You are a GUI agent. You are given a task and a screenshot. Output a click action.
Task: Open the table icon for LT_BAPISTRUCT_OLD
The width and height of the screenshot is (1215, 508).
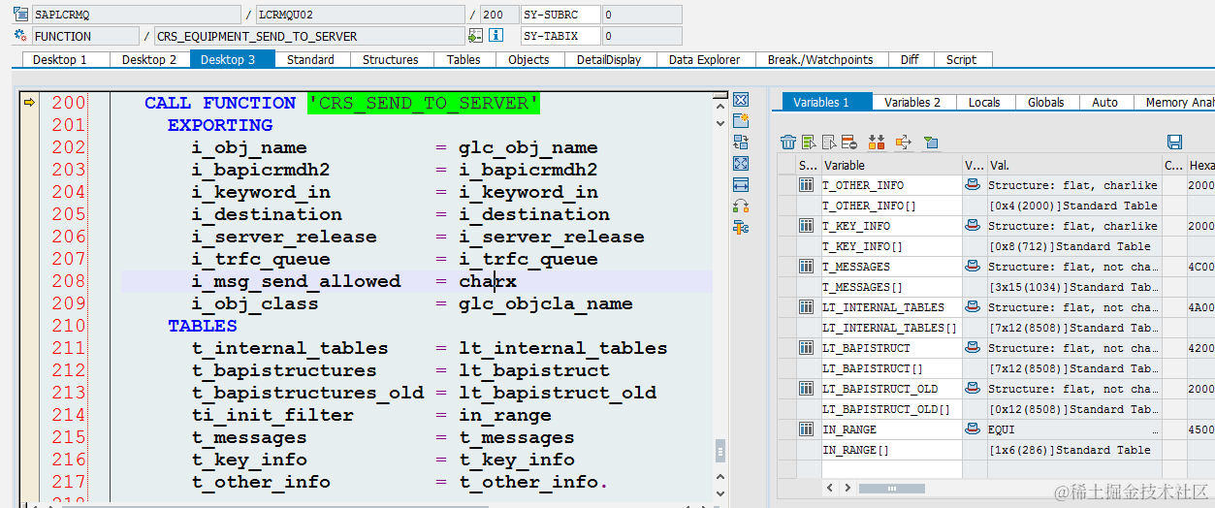click(807, 388)
